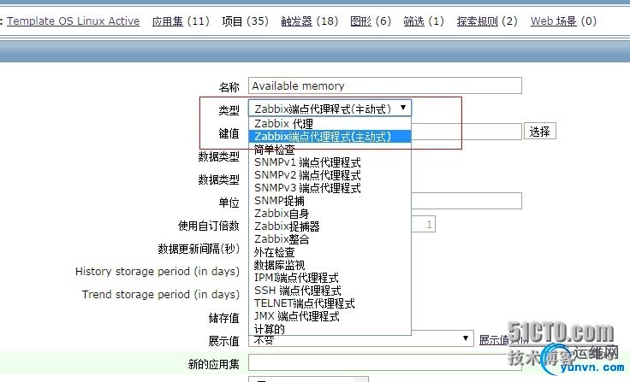
Task: Choose the 数据库监视 option
Action: 330,265
